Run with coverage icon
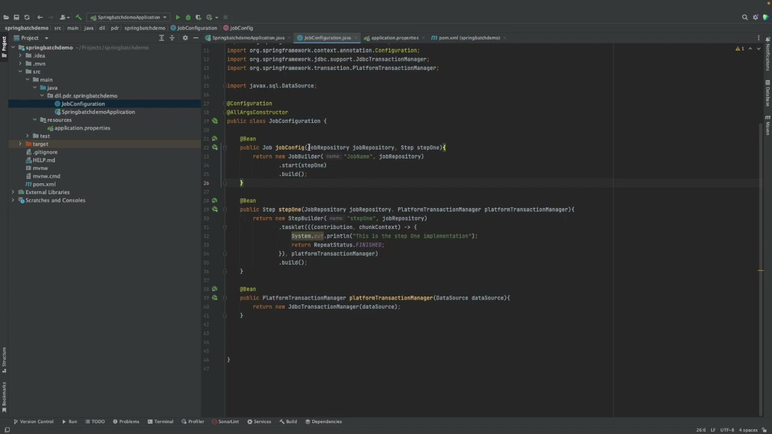This screenshot has height=434, width=772. 198,17
